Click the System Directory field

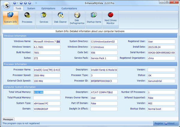[x=104, y=42]
